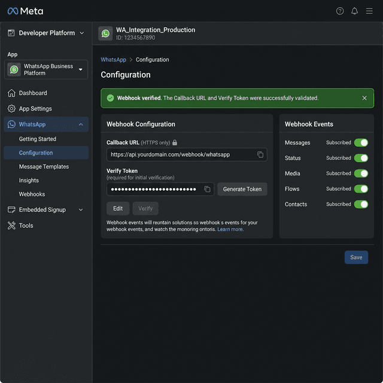Collapse the WhatsApp sidebar section

[x=81, y=124]
